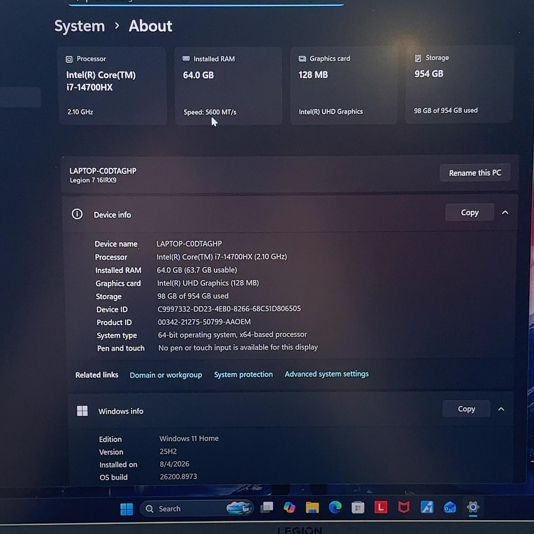Viewport: 534px width, 534px height.
Task: Select the 64-bit operating system text
Action: (x=232, y=335)
